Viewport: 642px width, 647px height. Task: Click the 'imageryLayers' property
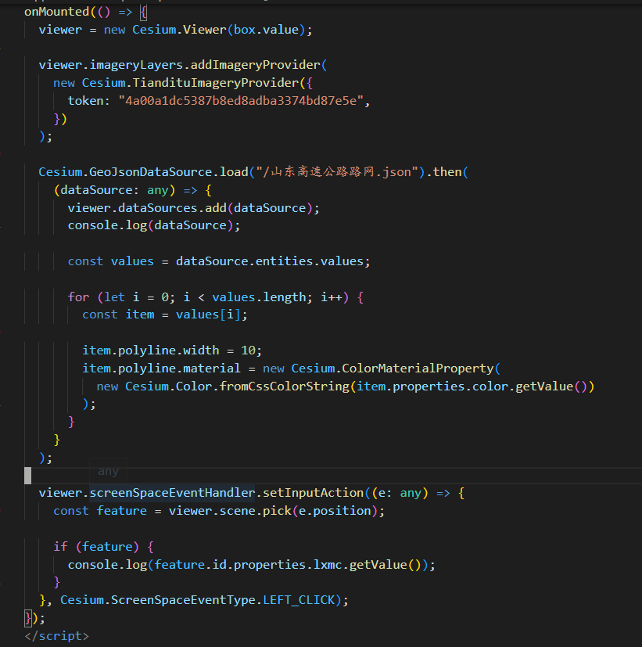(x=136, y=65)
